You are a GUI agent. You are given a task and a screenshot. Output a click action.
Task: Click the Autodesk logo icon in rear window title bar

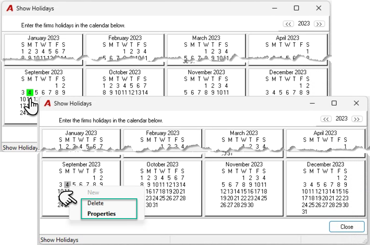click(10, 8)
